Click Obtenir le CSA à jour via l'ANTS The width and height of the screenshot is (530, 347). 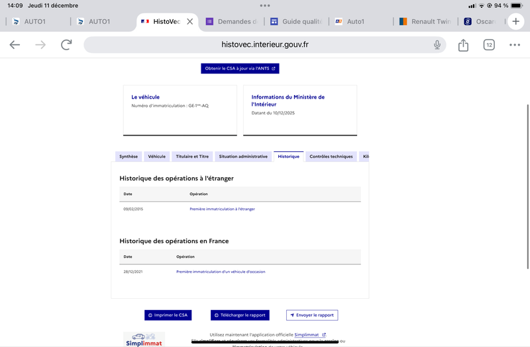[240, 68]
